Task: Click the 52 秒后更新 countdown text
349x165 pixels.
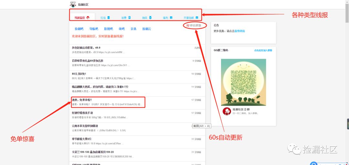Action: [x=194, y=25]
